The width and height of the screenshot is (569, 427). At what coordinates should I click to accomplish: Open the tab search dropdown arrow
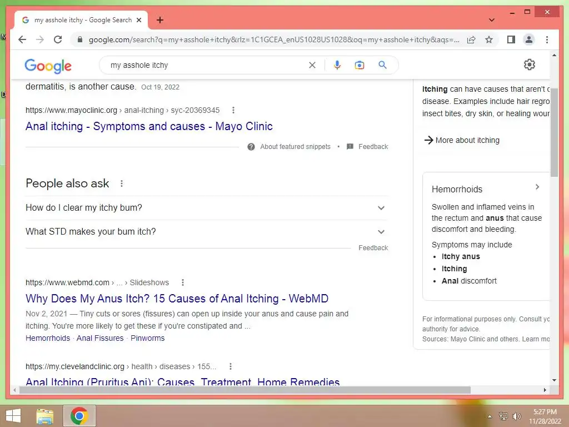491,20
